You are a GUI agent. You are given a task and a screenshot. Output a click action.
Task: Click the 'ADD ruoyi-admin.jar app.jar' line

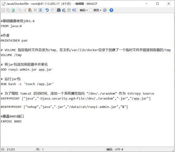pyautogui.click(x=26, y=69)
